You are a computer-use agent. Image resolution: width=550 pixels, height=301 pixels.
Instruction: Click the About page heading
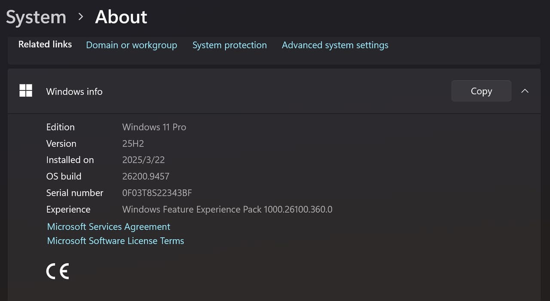click(121, 17)
